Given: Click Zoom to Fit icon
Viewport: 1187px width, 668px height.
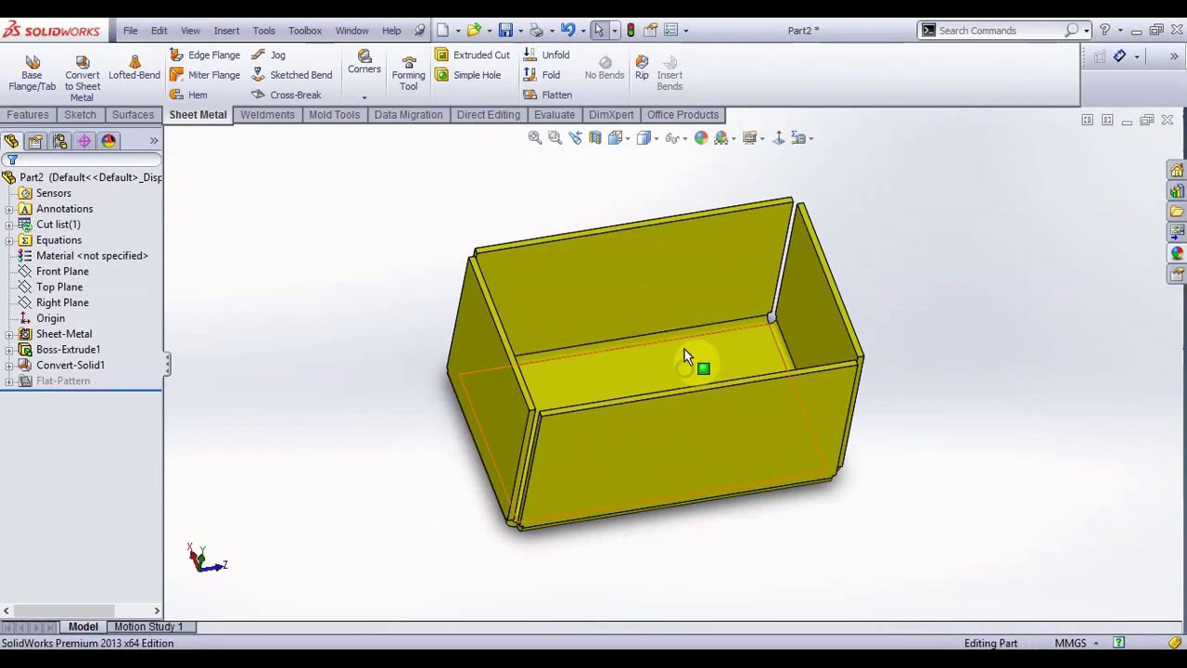Looking at the screenshot, I should click(x=535, y=138).
